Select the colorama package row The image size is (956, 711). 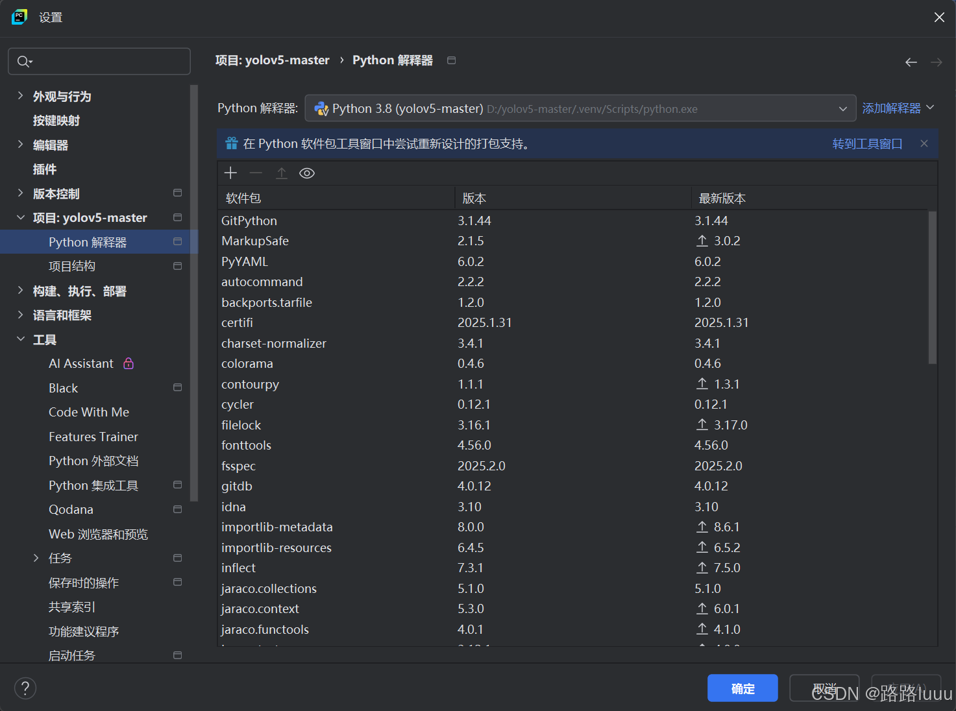pos(572,363)
